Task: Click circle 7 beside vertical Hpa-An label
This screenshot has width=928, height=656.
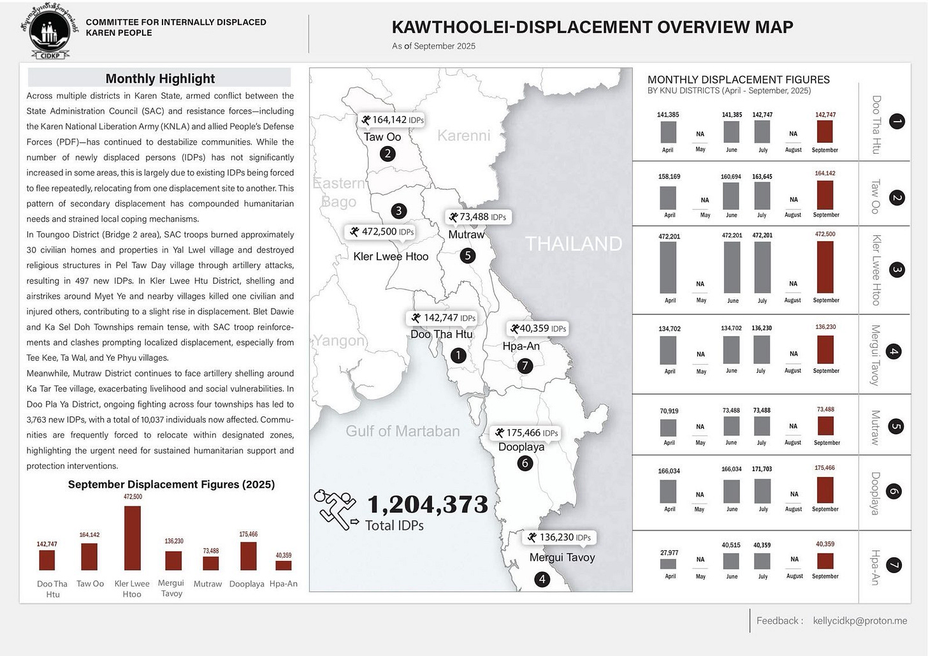Action: 894,565
